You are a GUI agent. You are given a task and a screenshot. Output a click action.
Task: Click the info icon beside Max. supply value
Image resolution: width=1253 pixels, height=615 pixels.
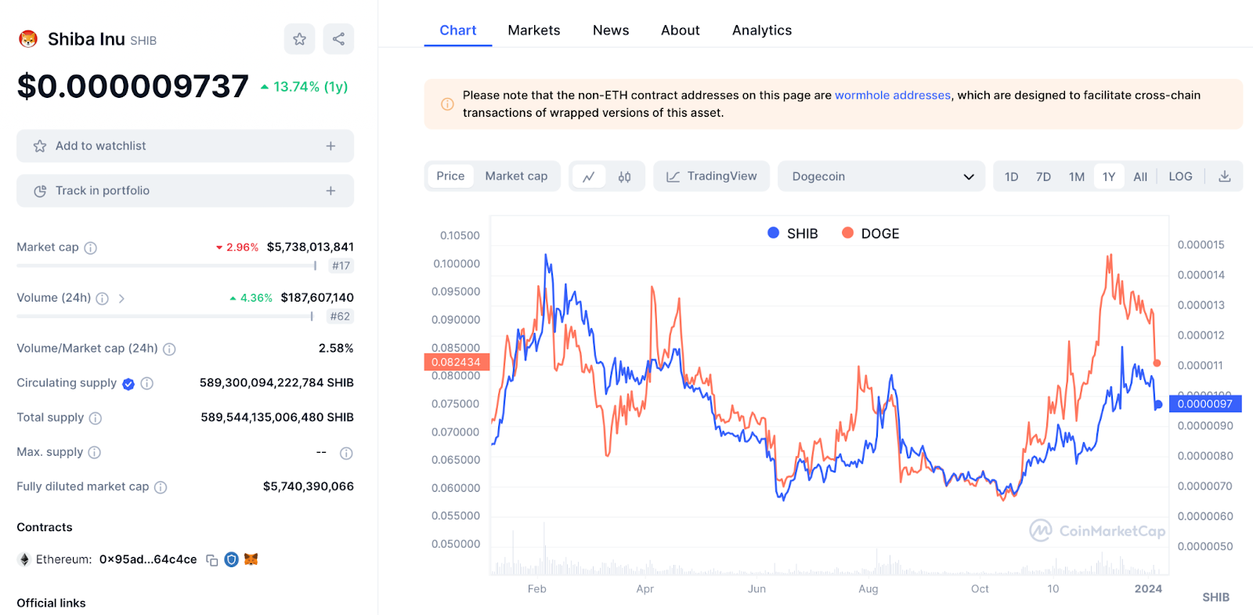(x=346, y=454)
